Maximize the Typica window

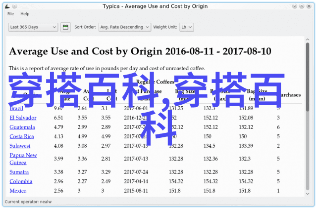(302, 6)
